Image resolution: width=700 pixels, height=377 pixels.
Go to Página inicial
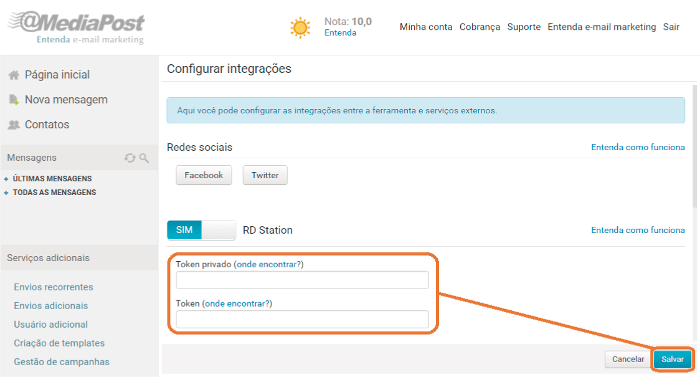[57, 75]
